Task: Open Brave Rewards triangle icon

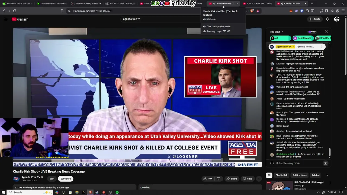Action: pyautogui.click(x=258, y=11)
